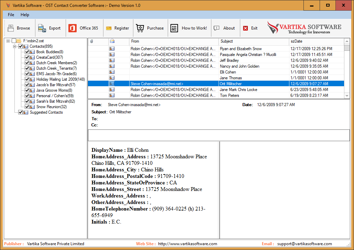This screenshot has height=250, width=354.
Task: Click the Steve Cohen<masada@rmi.net> From field value
Action: pos(134,105)
